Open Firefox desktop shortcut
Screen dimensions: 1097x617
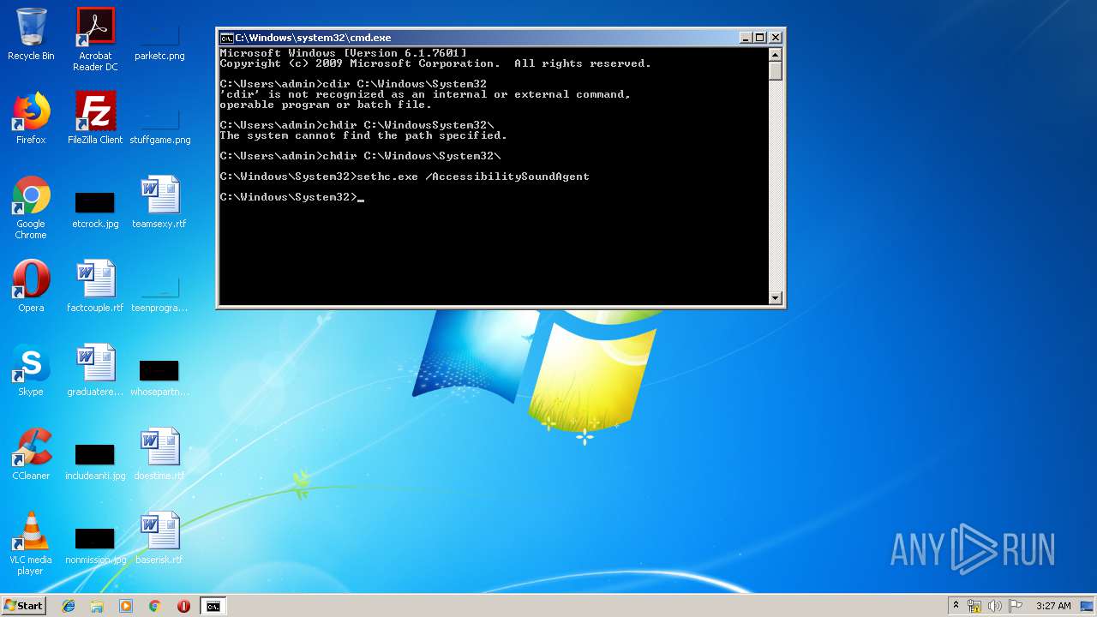coord(31,118)
